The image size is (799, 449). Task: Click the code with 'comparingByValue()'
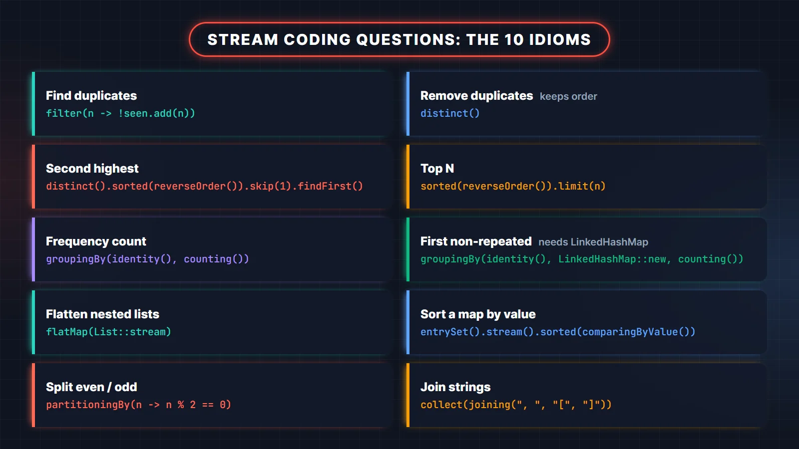point(558,332)
